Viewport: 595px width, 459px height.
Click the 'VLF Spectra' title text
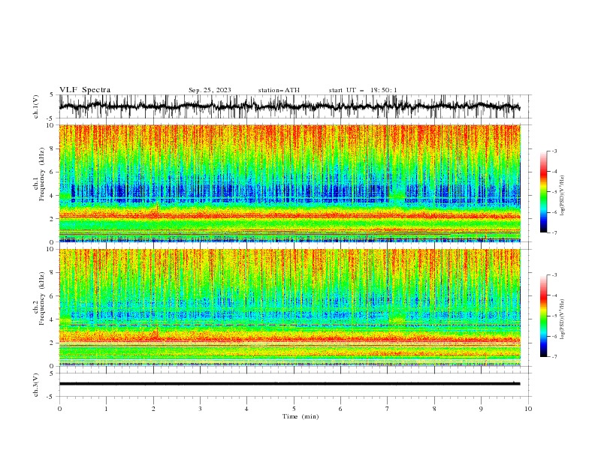[85, 90]
